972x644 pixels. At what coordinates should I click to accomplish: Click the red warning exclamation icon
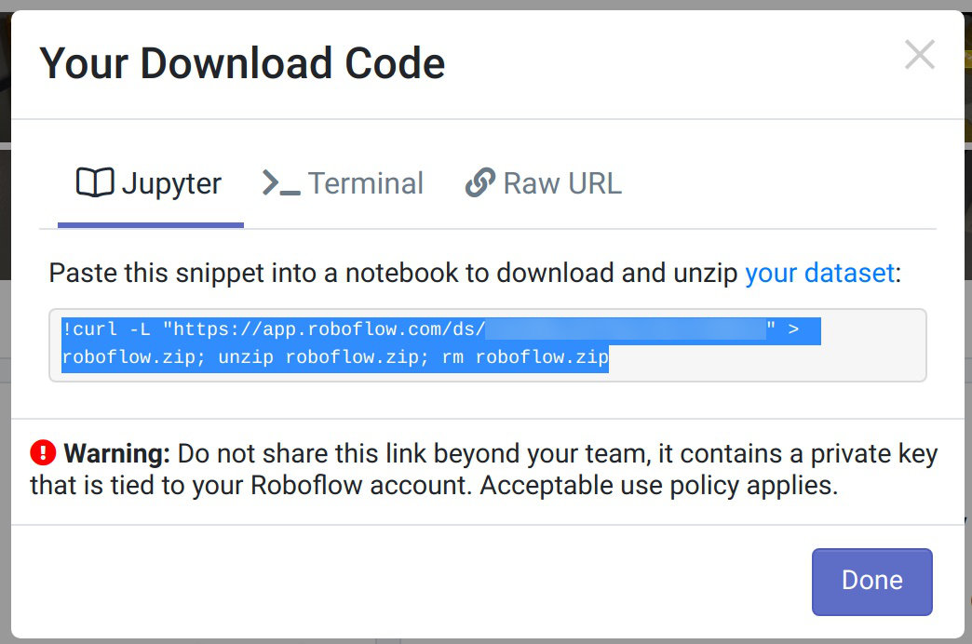(44, 452)
